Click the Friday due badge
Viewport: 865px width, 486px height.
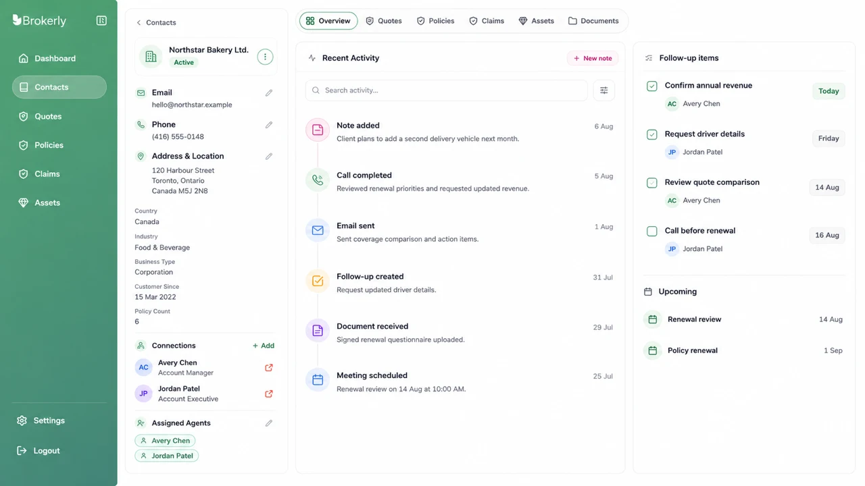click(829, 138)
